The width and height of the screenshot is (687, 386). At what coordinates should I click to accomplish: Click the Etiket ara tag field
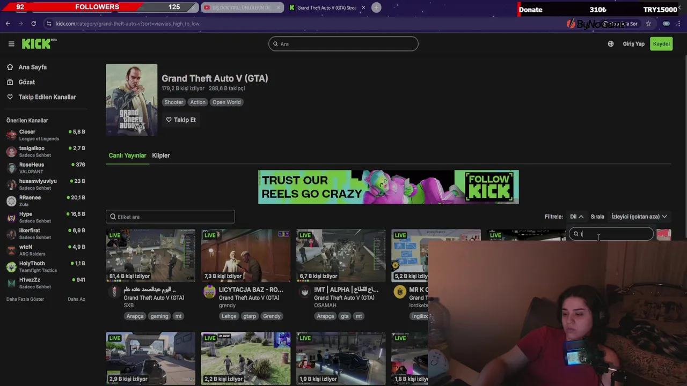[170, 217]
